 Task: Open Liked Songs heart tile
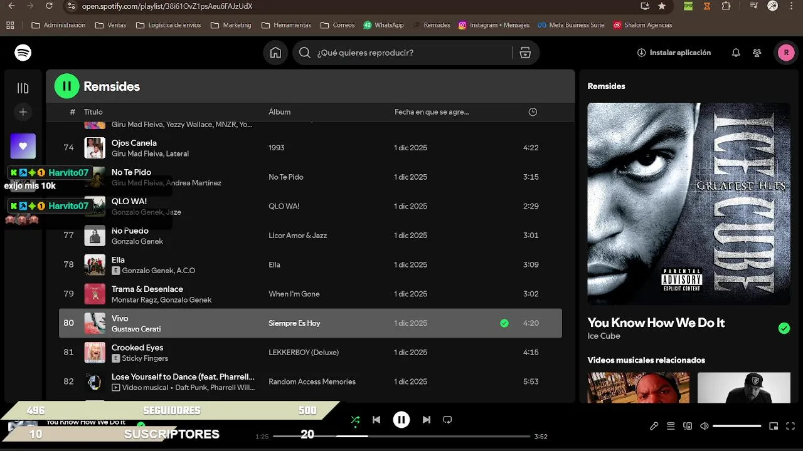(x=23, y=146)
